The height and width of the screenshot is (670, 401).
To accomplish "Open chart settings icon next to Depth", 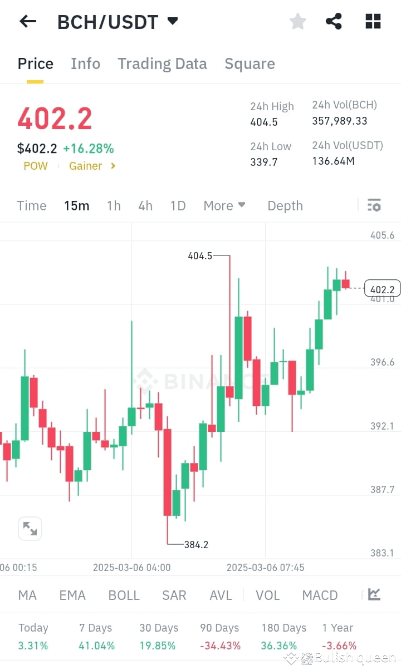I will coord(374,205).
